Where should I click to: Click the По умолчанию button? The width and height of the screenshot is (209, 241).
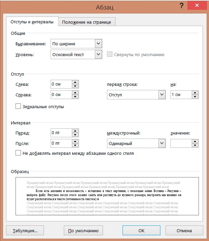83,231
